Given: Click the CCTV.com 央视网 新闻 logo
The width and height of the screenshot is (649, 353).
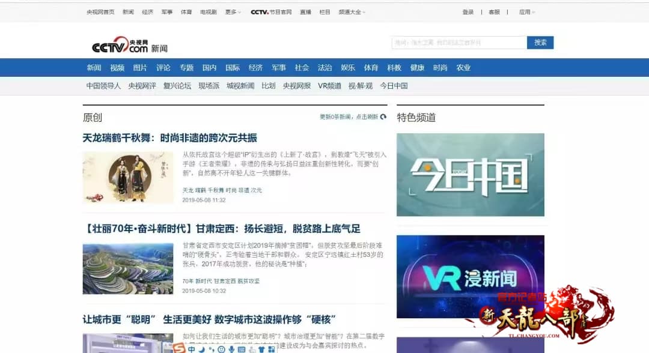Looking at the screenshot, I should click(x=130, y=45).
